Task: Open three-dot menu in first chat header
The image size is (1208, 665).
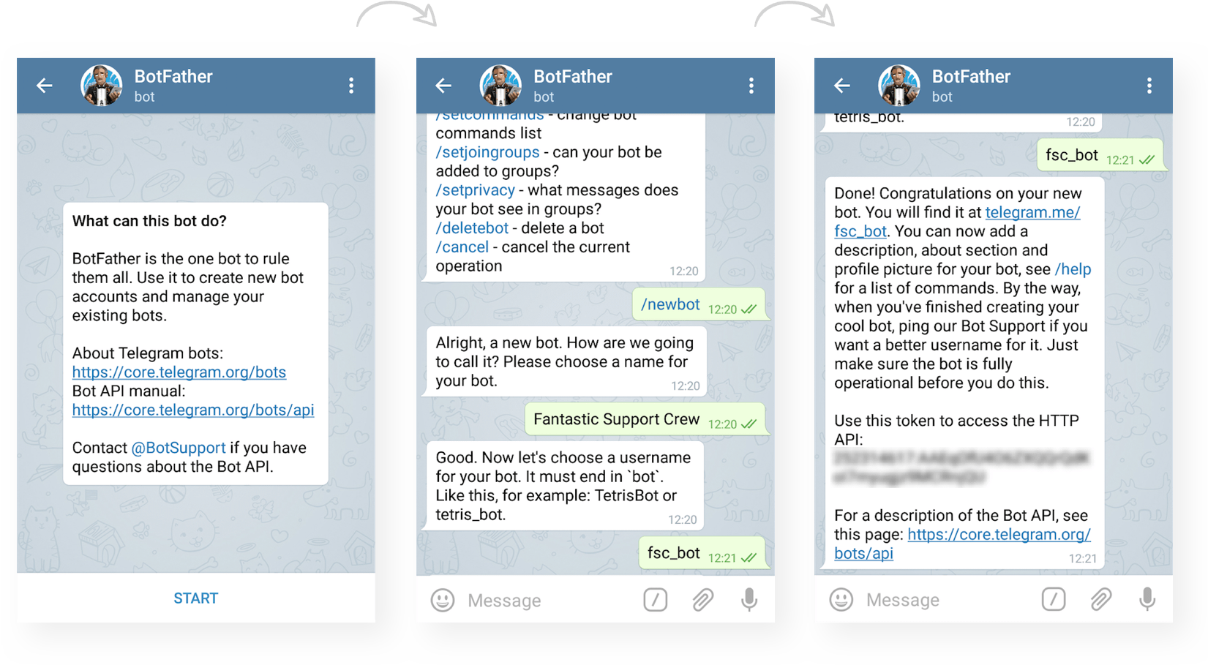Action: [x=351, y=86]
